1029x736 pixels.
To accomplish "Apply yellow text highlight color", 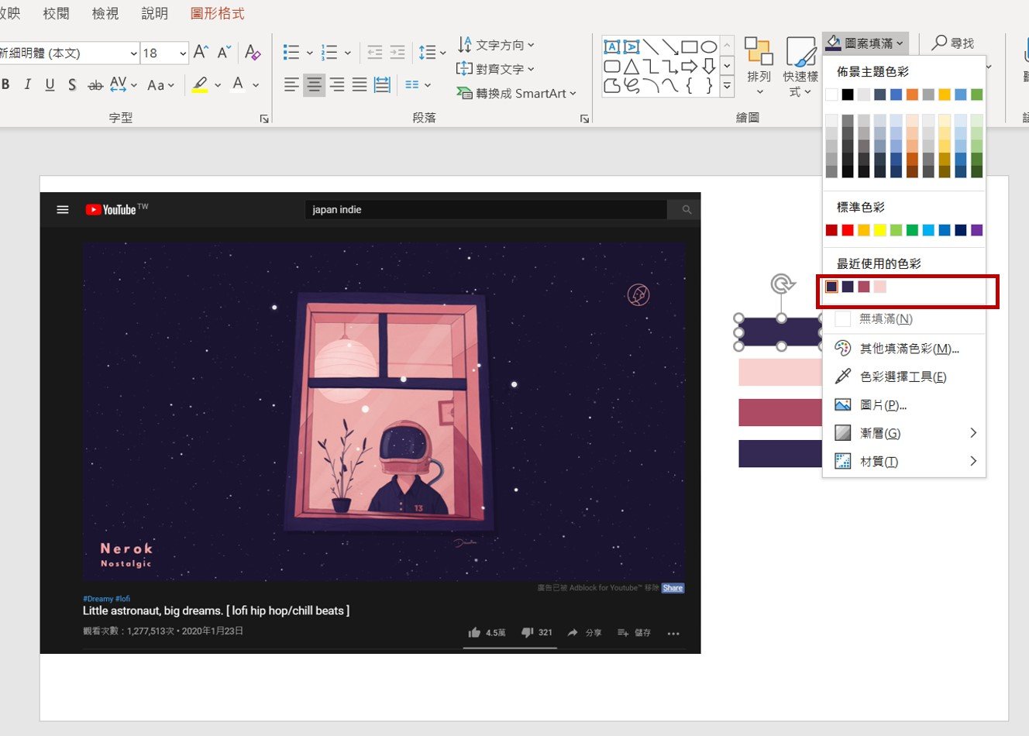I will click(x=200, y=84).
